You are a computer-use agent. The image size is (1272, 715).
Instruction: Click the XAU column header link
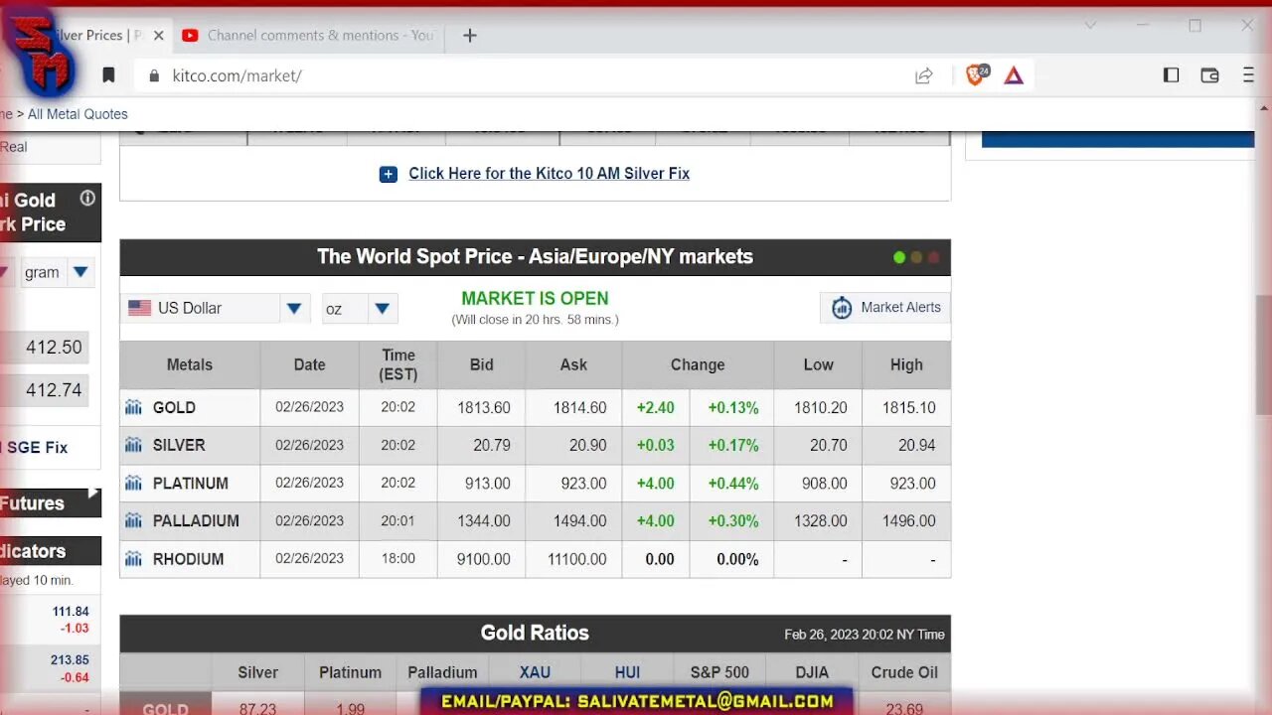tap(535, 672)
